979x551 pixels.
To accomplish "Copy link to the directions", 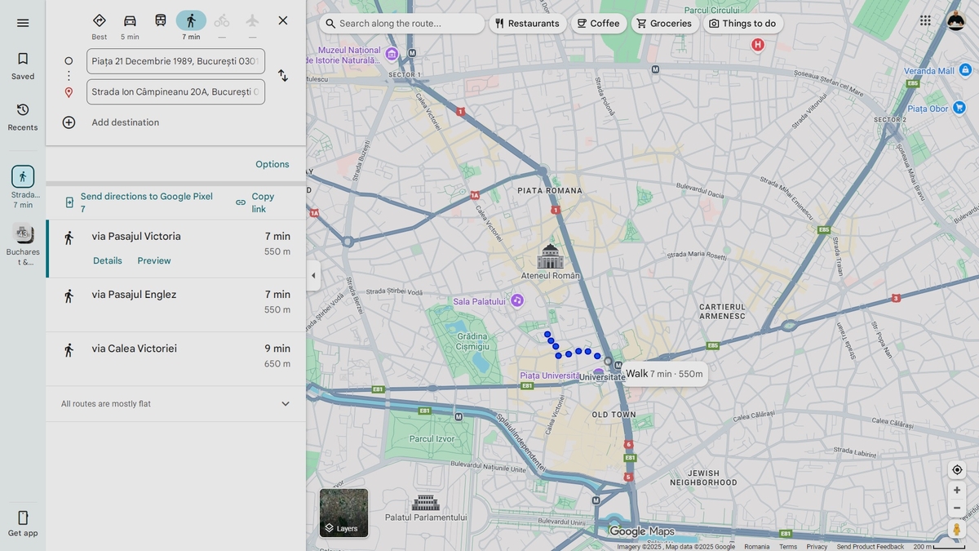I will pyautogui.click(x=255, y=202).
